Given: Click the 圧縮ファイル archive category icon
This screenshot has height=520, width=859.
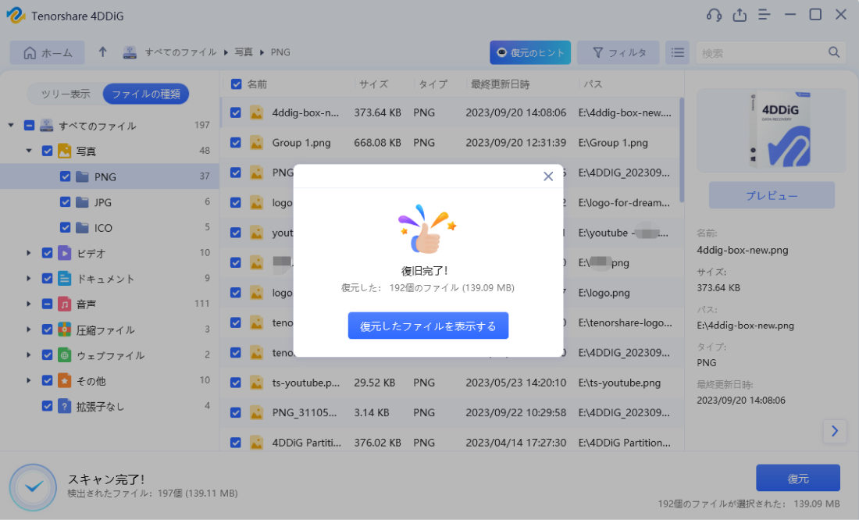Looking at the screenshot, I should tap(65, 329).
